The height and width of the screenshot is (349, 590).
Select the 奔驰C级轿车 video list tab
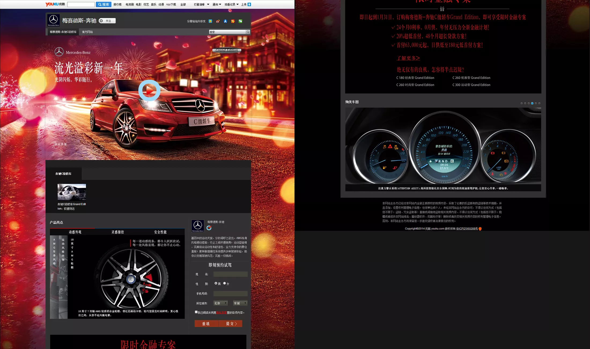coord(64,174)
